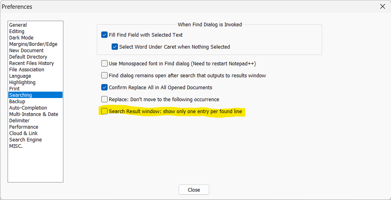Close the Preferences dialog with Close button
This screenshot has width=391, height=200.
click(x=194, y=190)
